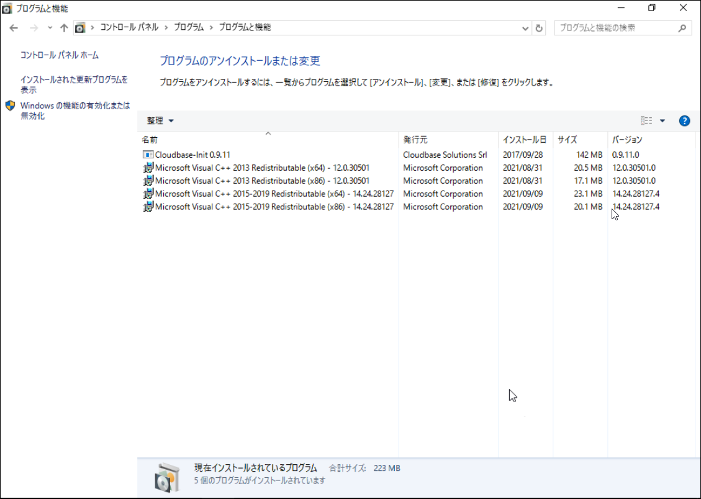Image resolution: width=701 pixels, height=499 pixels.
Task: Open the 整理 organize menu
Action: click(x=160, y=120)
